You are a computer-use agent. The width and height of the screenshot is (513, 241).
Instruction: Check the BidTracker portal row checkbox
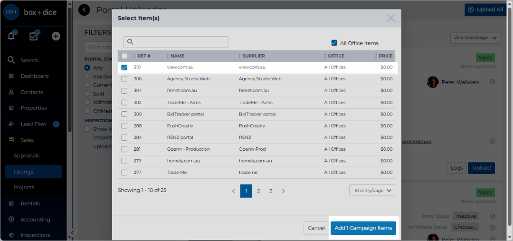click(124, 114)
